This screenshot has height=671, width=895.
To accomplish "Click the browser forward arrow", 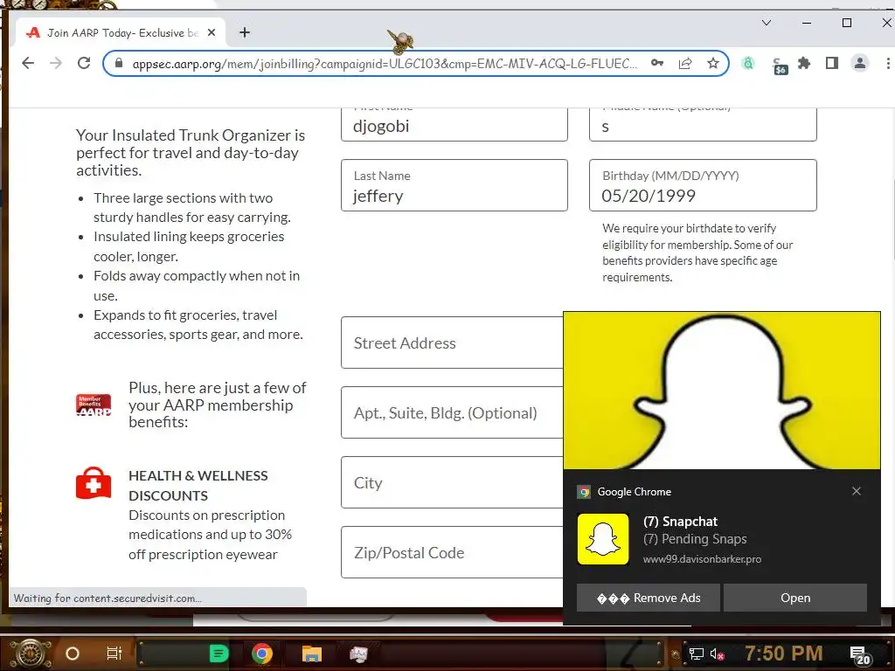I will point(55,63).
